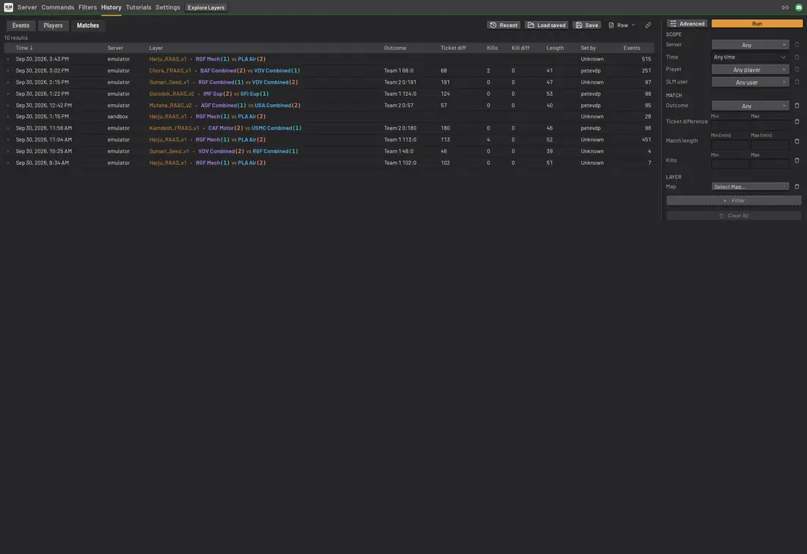Click the Save button

587,25
